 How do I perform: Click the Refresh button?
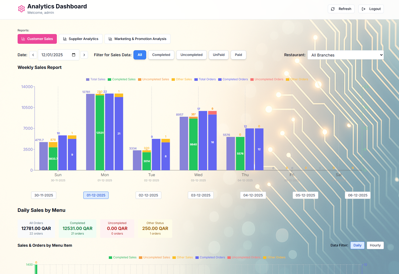(341, 9)
